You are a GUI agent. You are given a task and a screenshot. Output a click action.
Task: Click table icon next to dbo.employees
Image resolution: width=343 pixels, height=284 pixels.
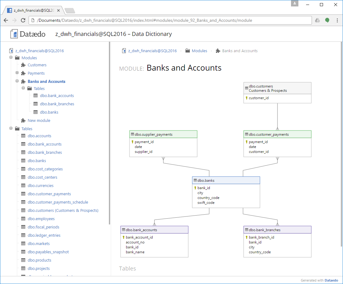pyautogui.click(x=23, y=219)
